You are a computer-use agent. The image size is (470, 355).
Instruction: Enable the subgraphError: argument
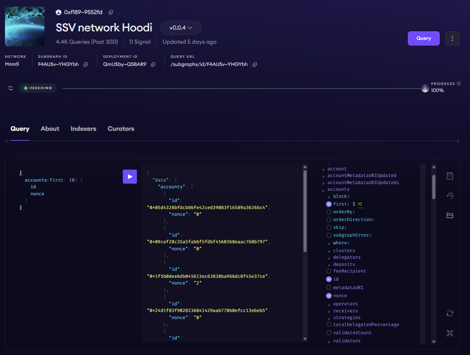329,235
